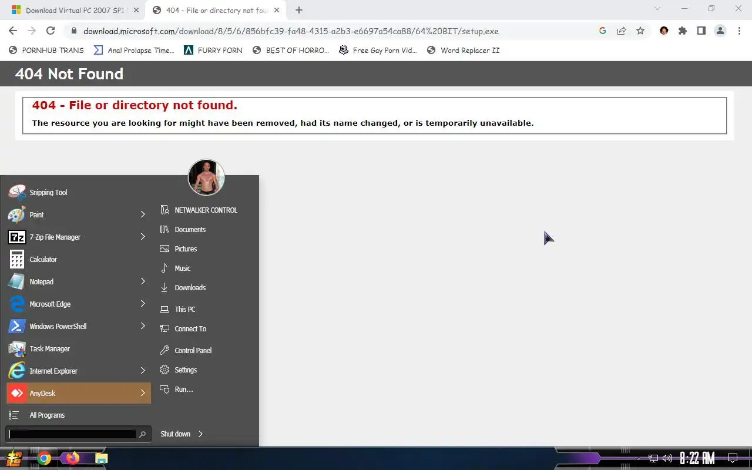
Task: Launch Microsoft Edge from the Start menu
Action: 78,304
